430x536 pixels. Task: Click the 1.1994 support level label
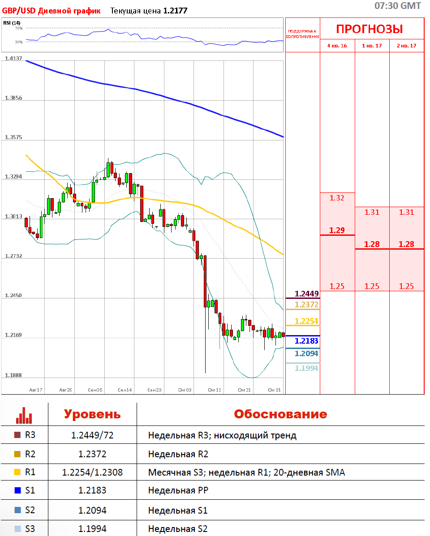(306, 368)
